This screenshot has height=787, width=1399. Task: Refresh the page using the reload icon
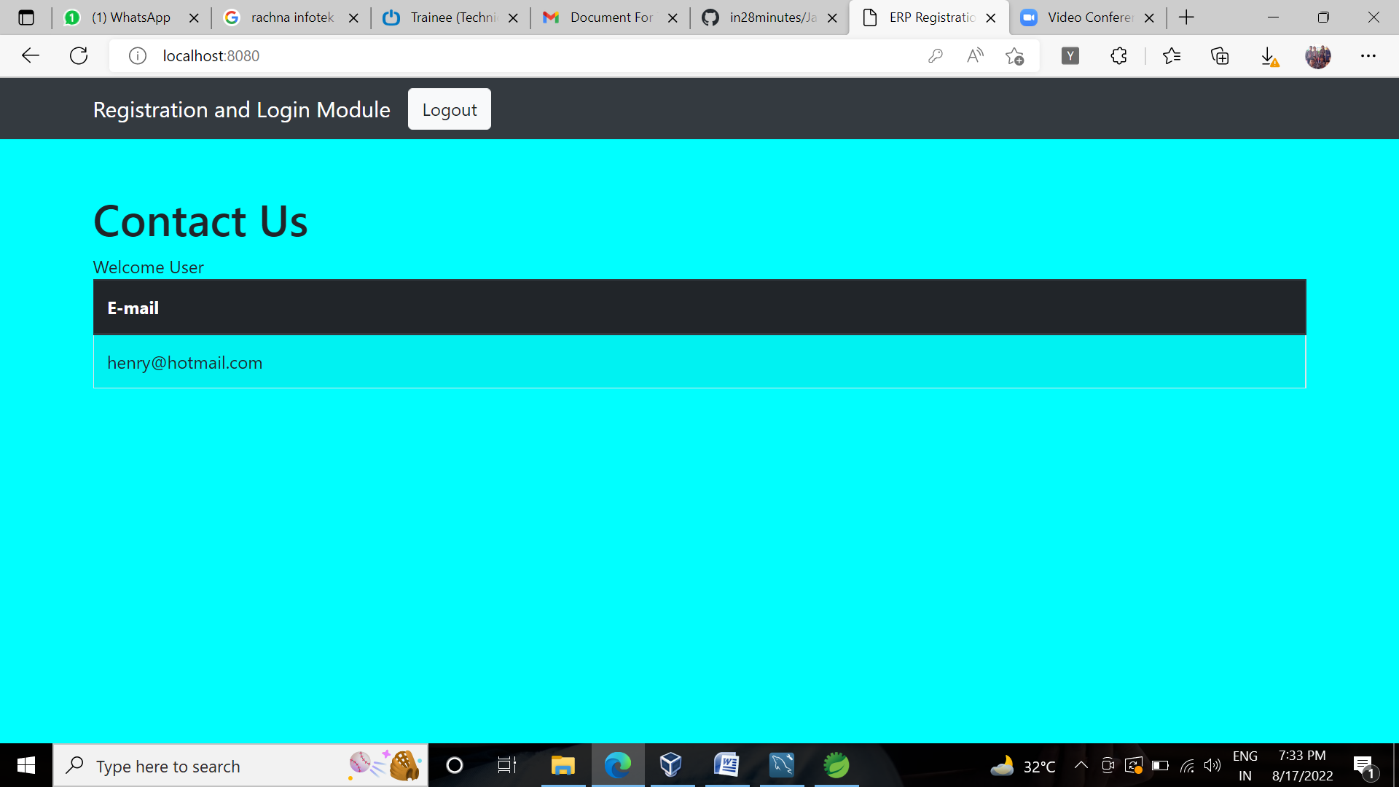pos(79,55)
